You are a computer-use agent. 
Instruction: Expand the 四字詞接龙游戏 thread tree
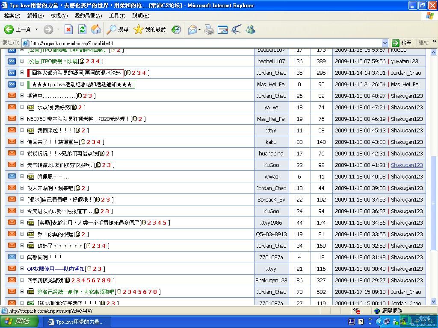pyautogui.click(x=22, y=280)
